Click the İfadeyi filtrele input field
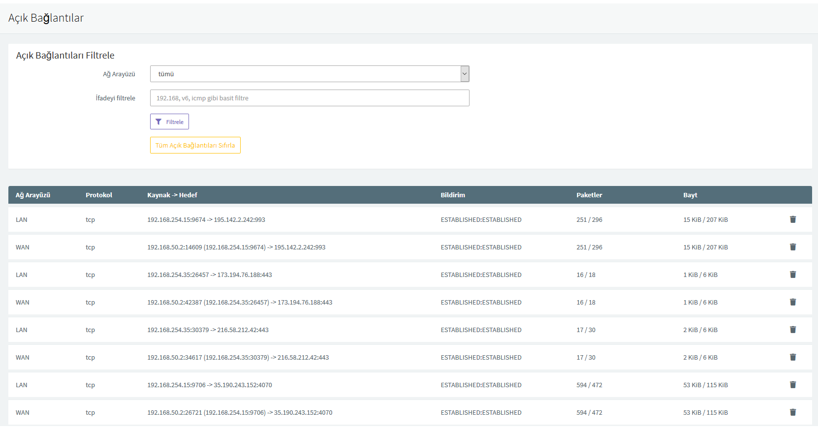The width and height of the screenshot is (818, 430). click(x=309, y=98)
